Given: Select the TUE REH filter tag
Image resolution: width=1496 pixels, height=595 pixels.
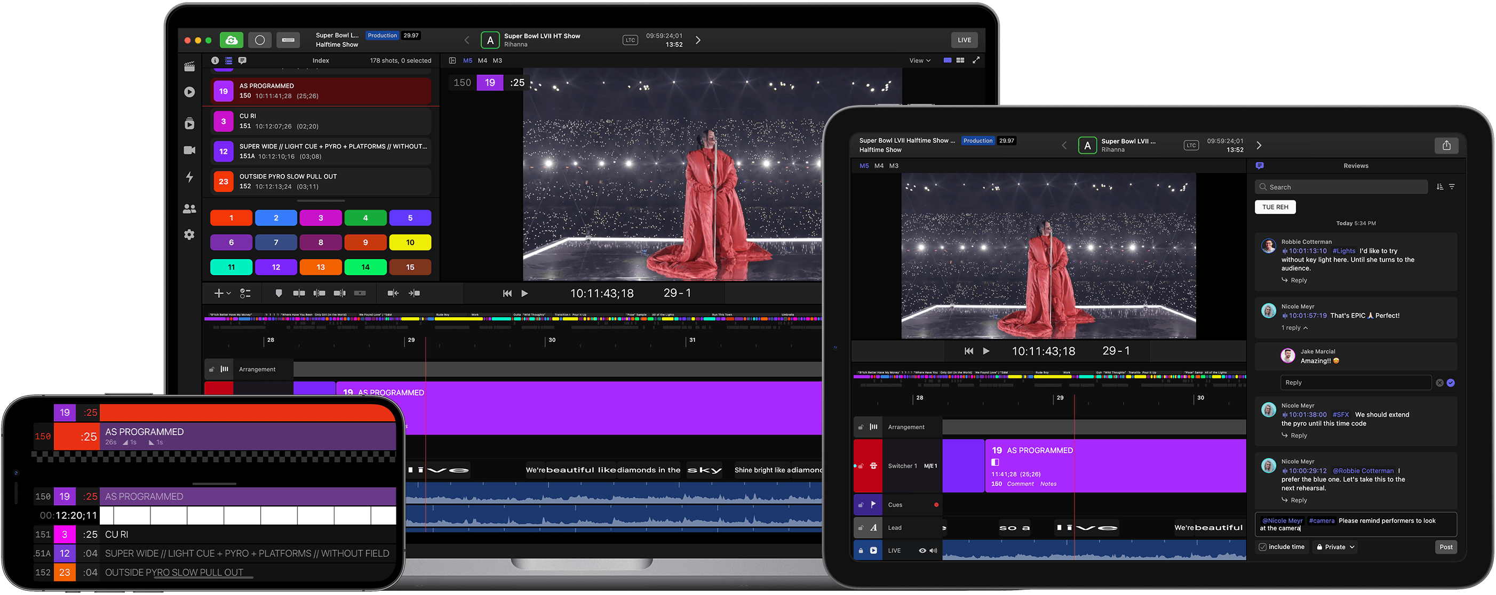Looking at the screenshot, I should [x=1275, y=207].
